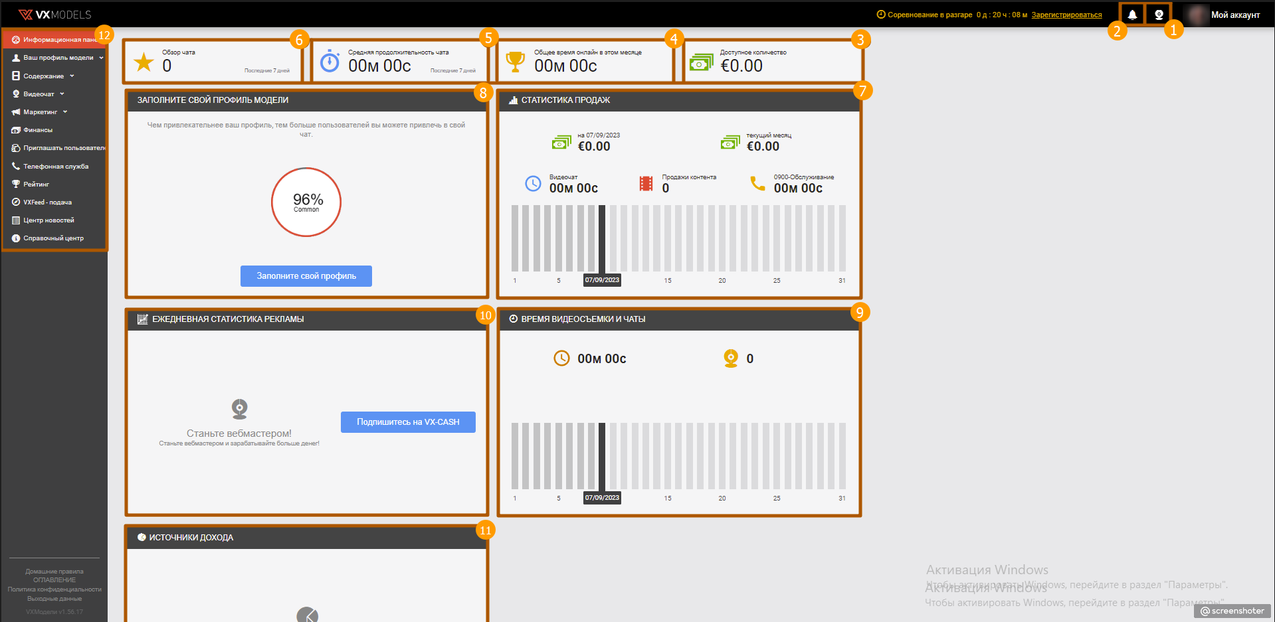Click Подпишитесь на VX-CASH button
Screen dimensions: 1275x622
point(408,422)
